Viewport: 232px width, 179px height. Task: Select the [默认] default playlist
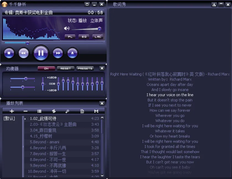click(9, 118)
